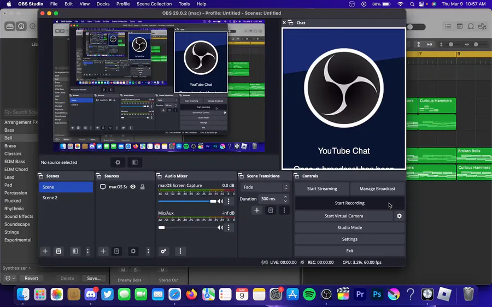Screen dimensions: 492x307
Task: Open the Docks menu in the menu bar
Action: coord(103,4)
